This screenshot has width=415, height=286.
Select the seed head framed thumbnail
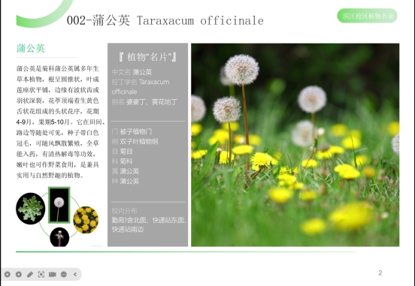pos(59,205)
